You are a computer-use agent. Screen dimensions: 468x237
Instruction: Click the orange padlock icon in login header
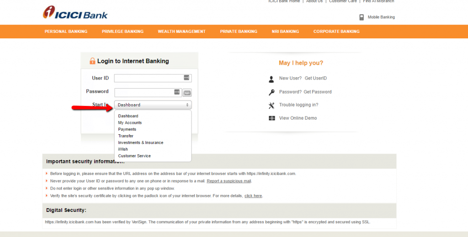click(x=92, y=61)
